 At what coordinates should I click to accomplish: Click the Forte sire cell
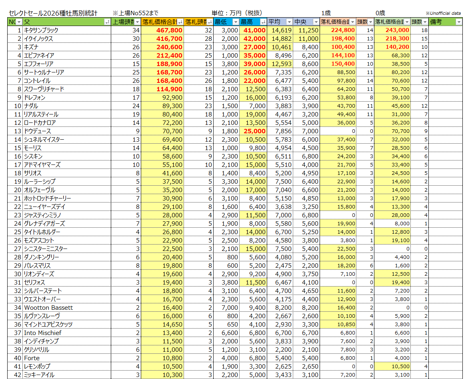click(x=67, y=358)
